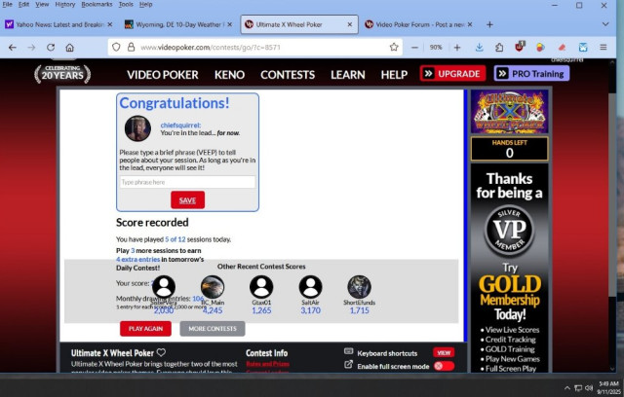The width and height of the screenshot is (624, 397).
Task: Open the 4 extra entries link
Action: click(x=138, y=259)
